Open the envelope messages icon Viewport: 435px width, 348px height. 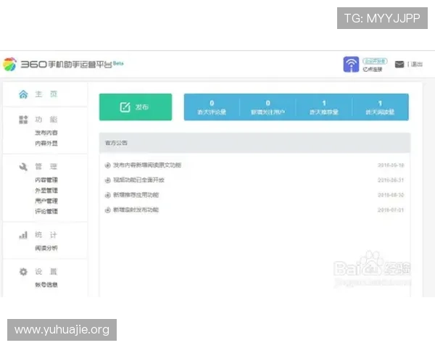tap(399, 65)
